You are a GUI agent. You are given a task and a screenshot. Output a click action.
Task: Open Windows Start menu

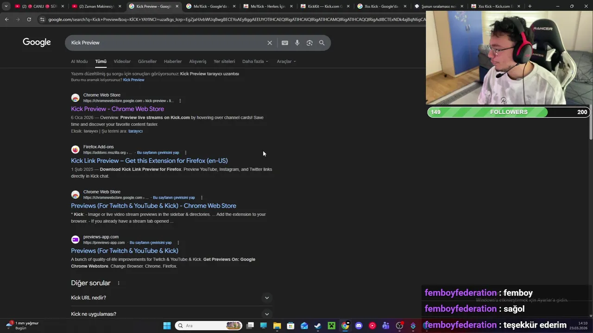coord(167,326)
